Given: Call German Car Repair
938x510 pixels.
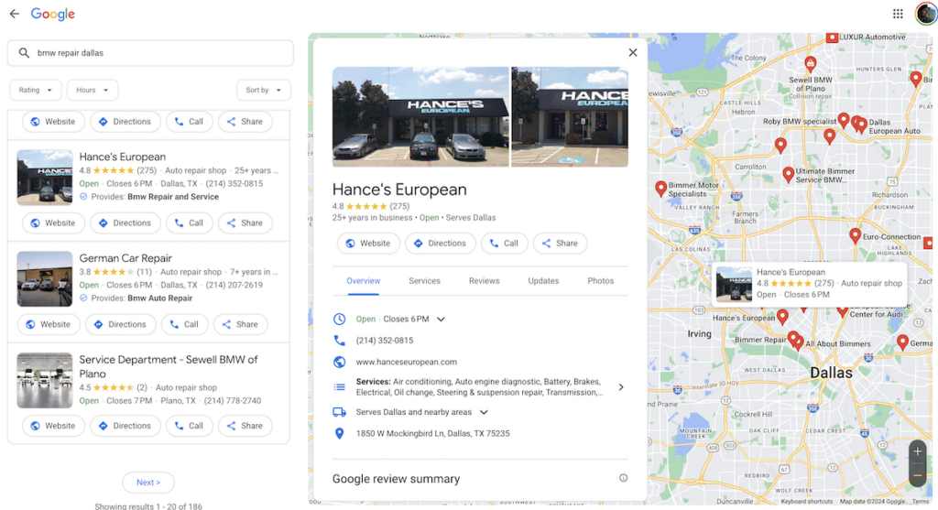Looking at the screenshot, I should coord(184,324).
